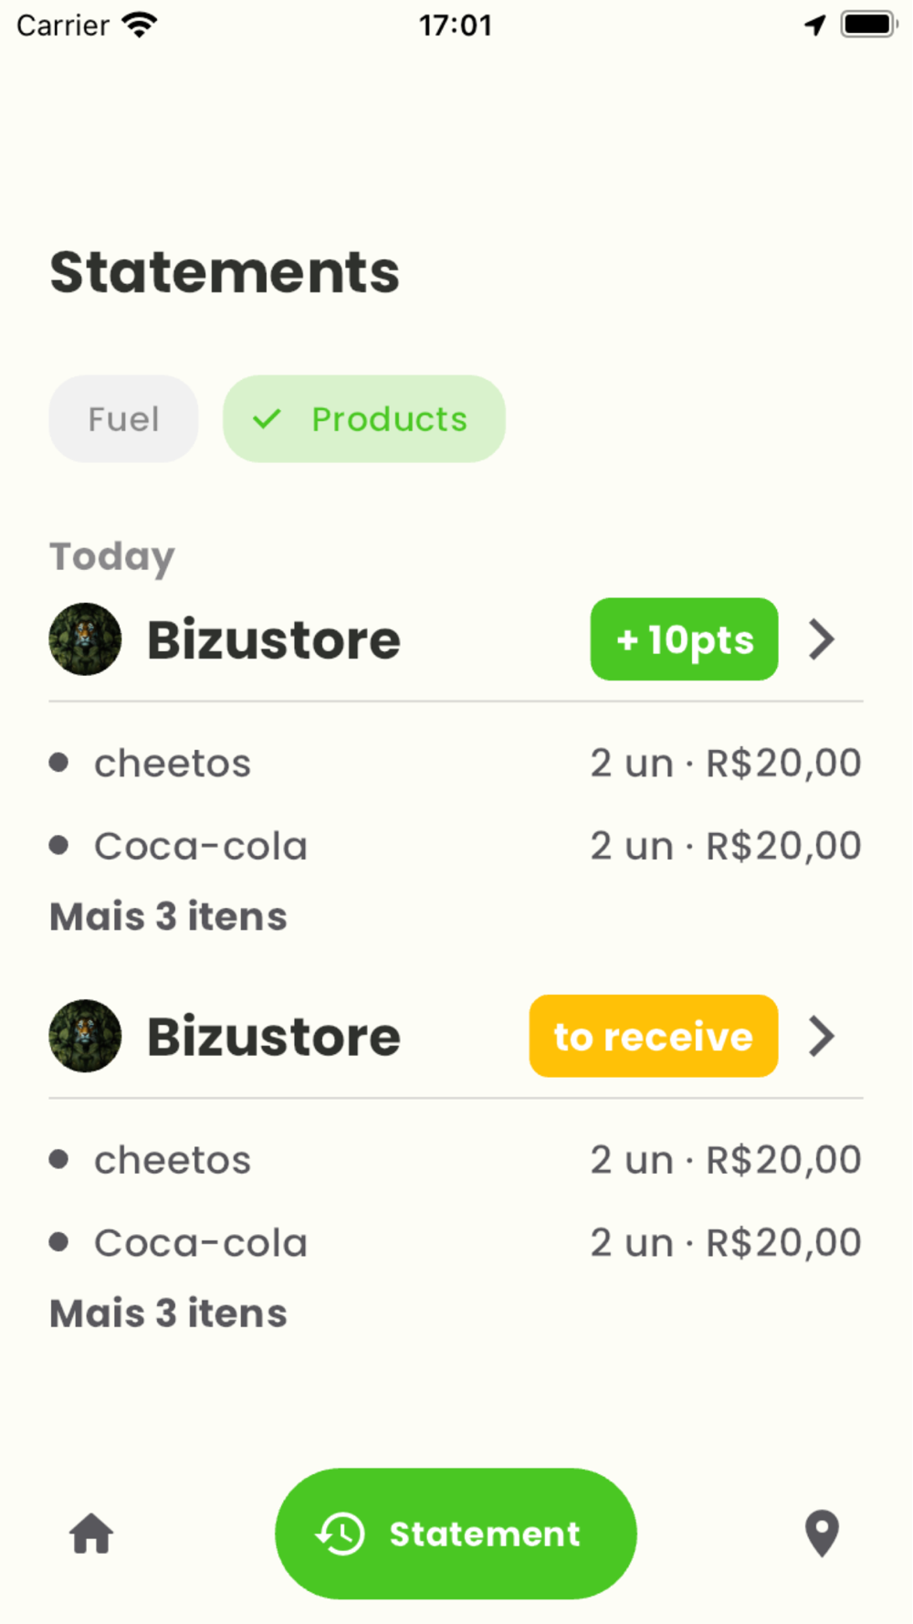Tap the location arrow icon in status bar

tap(814, 25)
